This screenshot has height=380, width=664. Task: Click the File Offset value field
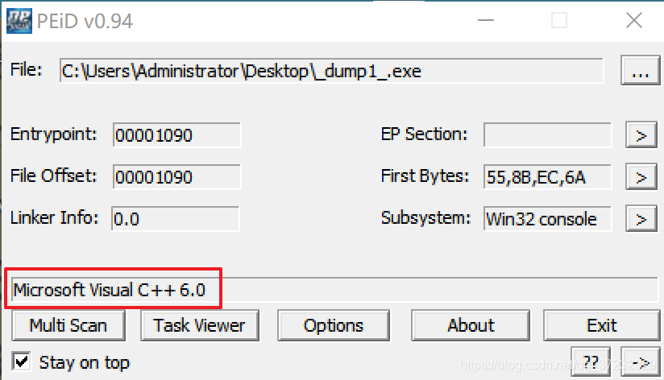(x=176, y=177)
